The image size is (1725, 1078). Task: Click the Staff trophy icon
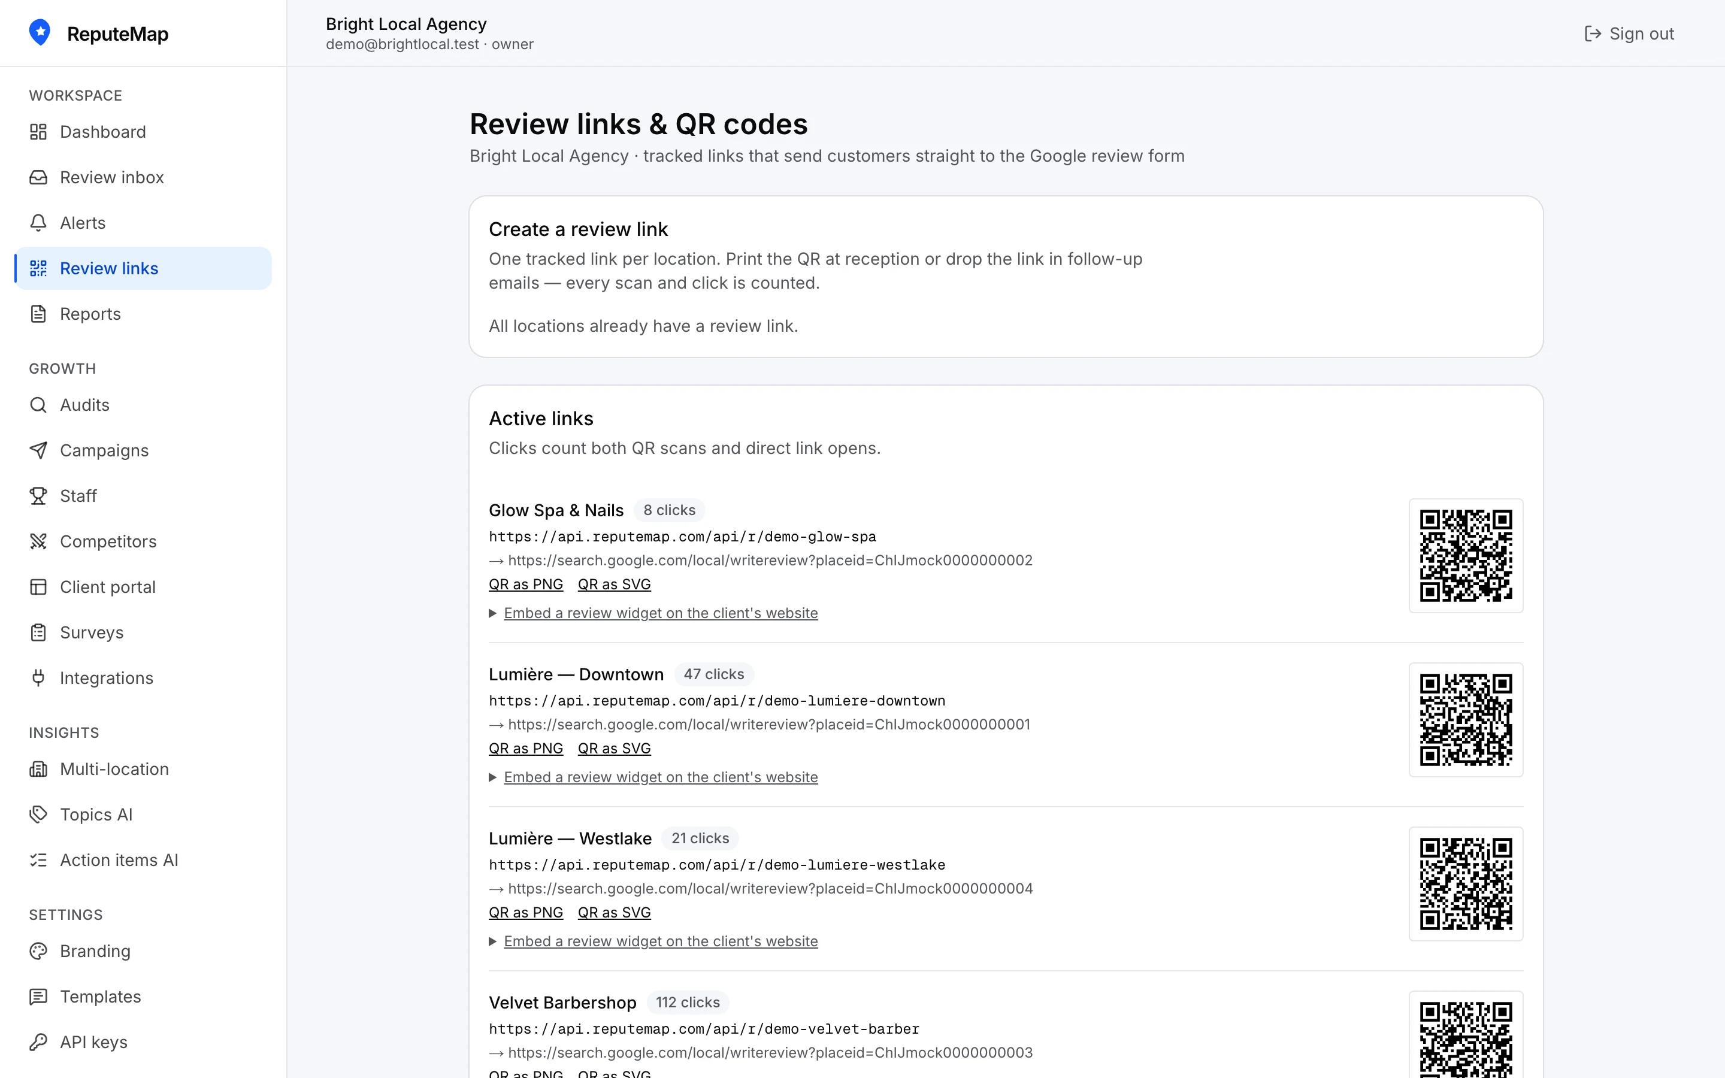(38, 496)
